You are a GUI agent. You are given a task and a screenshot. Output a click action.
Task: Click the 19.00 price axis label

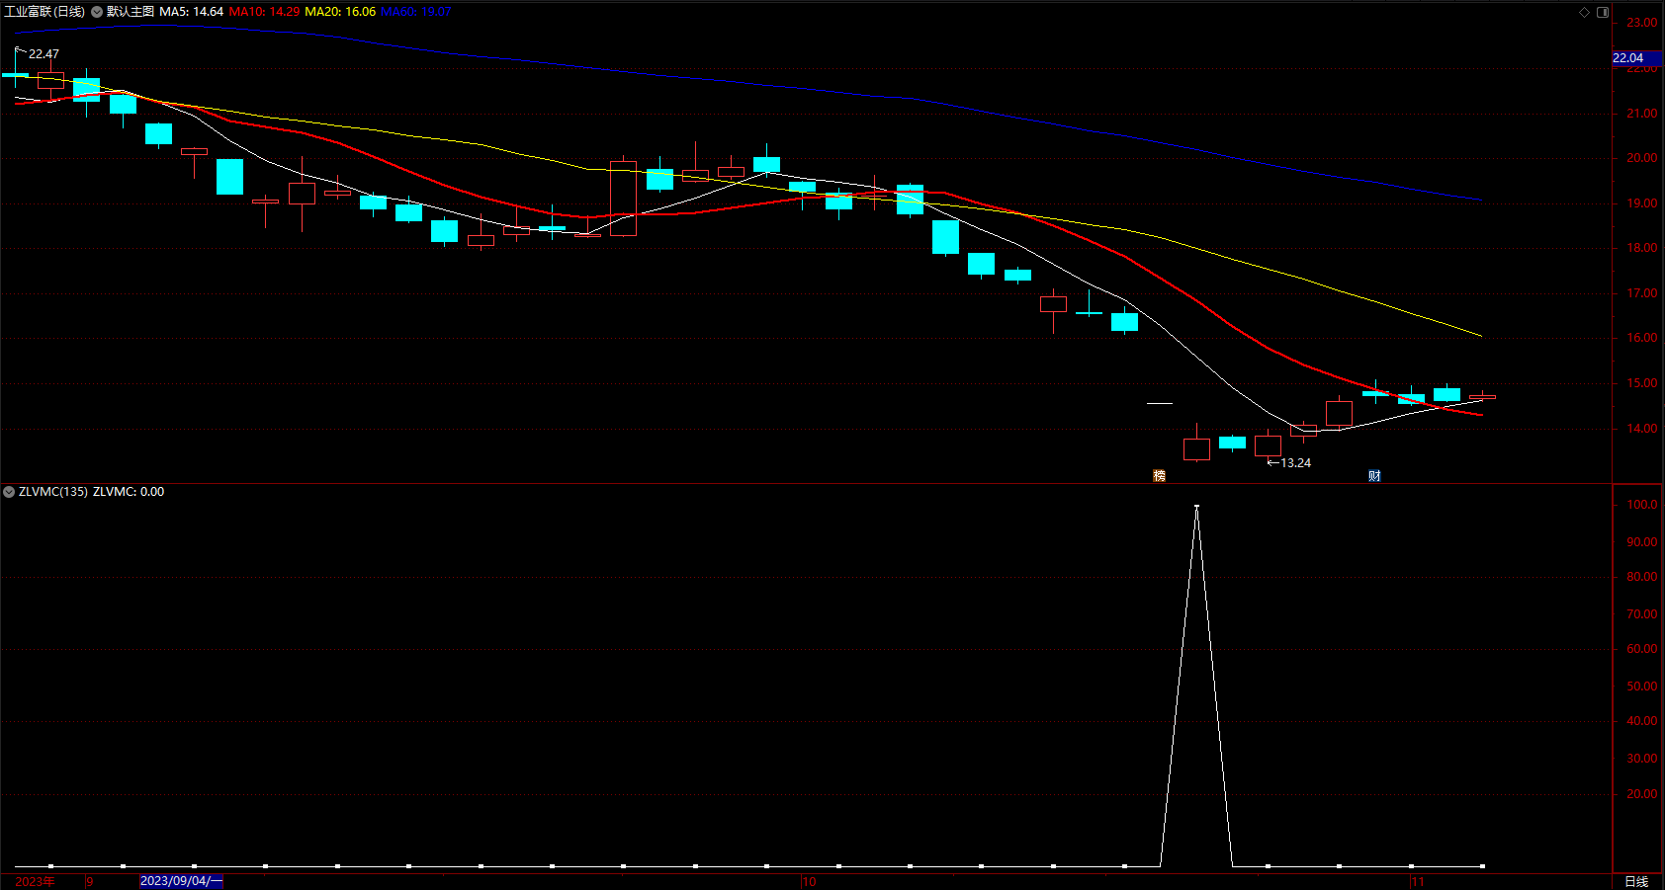[x=1642, y=203]
